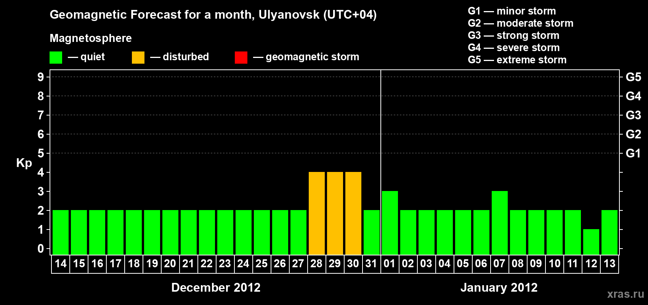Click the green bar for December 14

pyautogui.click(x=61, y=232)
